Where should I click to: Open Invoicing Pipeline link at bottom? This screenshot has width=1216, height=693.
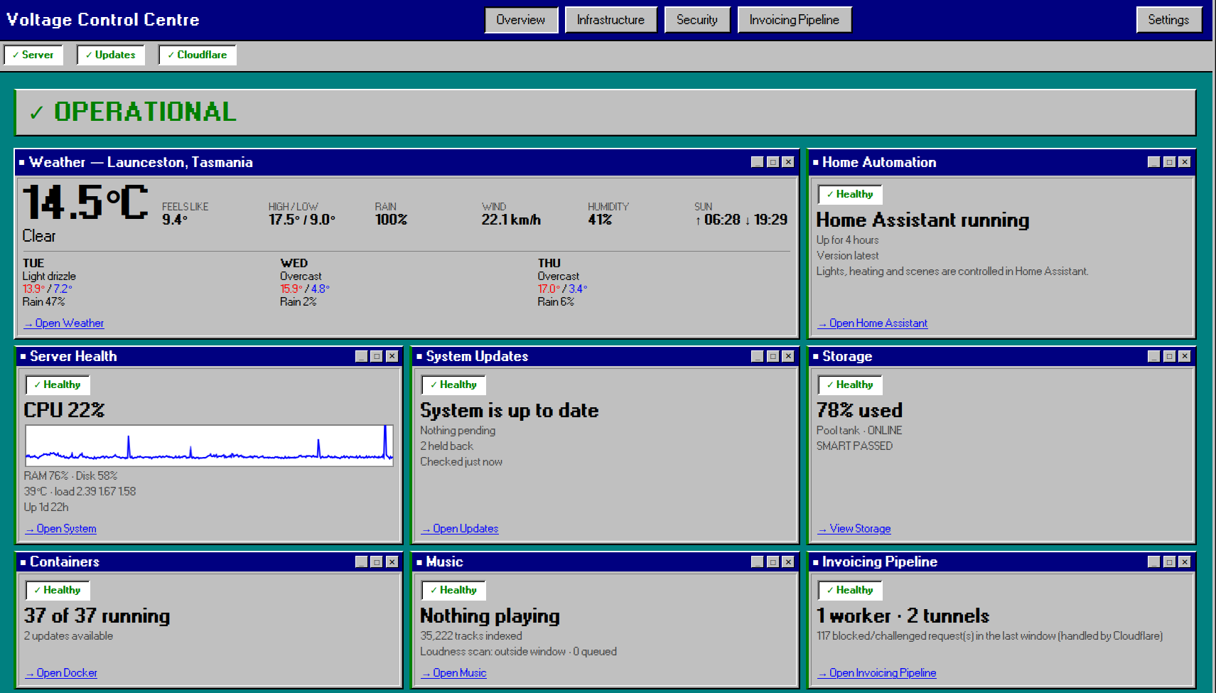(877, 673)
